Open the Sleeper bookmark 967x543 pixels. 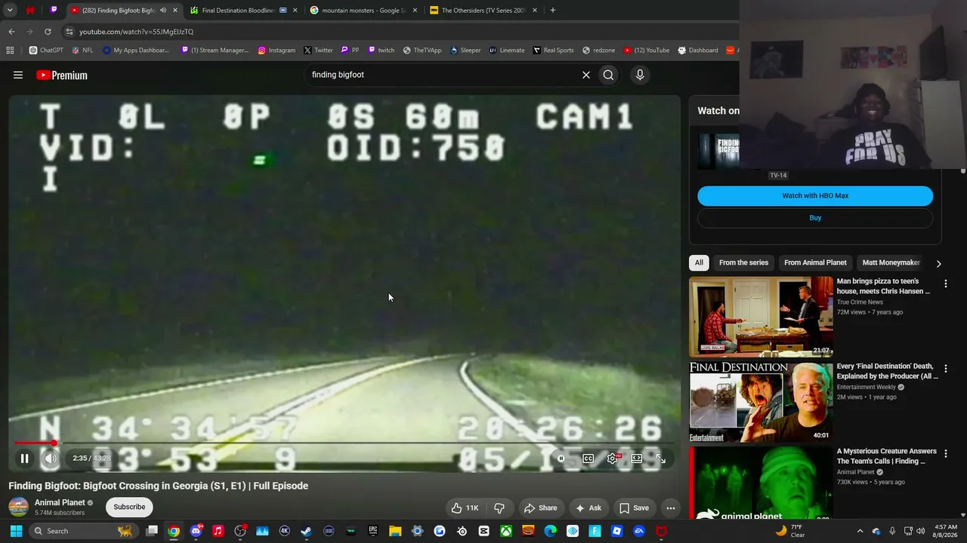(x=465, y=51)
